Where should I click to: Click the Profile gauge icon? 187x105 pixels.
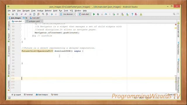(x=106, y=14)
